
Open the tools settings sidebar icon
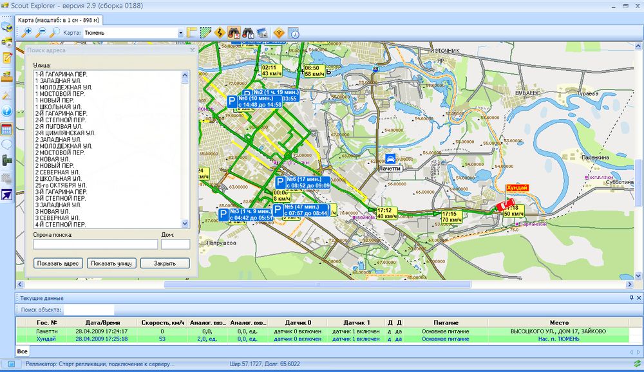7,95
